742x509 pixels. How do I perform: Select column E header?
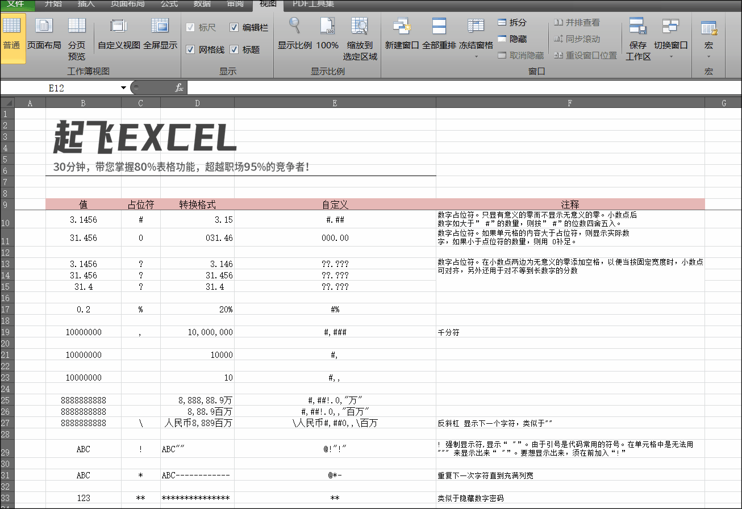(335, 103)
